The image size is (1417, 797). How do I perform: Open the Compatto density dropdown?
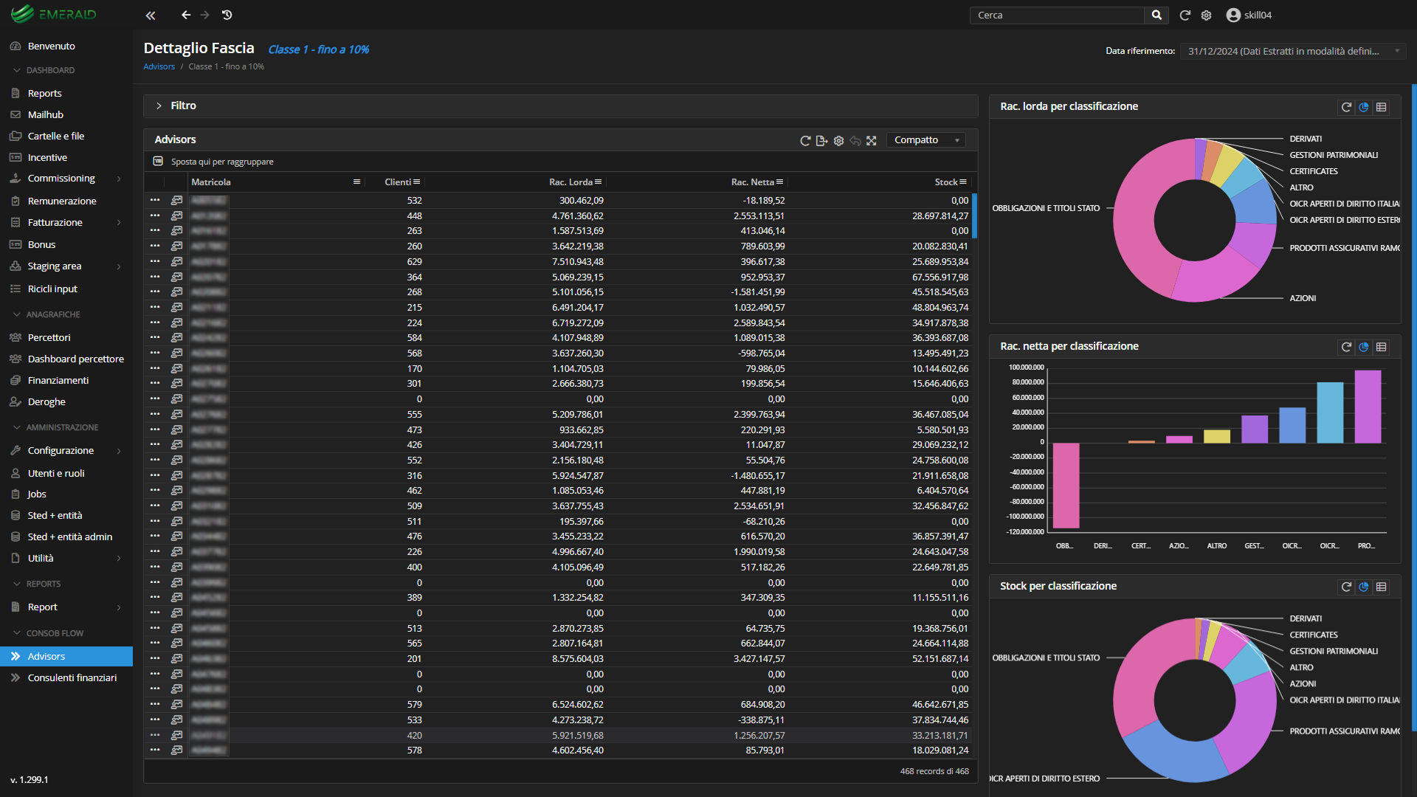[x=926, y=140]
